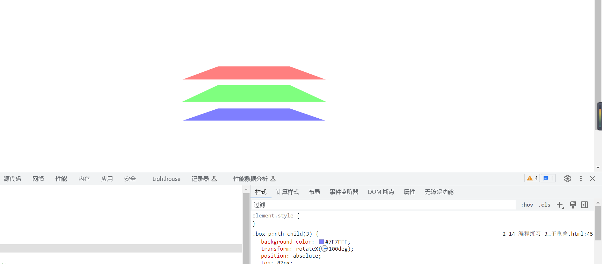Viewport: 602px width, 264px height.
Task: Switch to the 属性 subtab
Action: [410, 192]
